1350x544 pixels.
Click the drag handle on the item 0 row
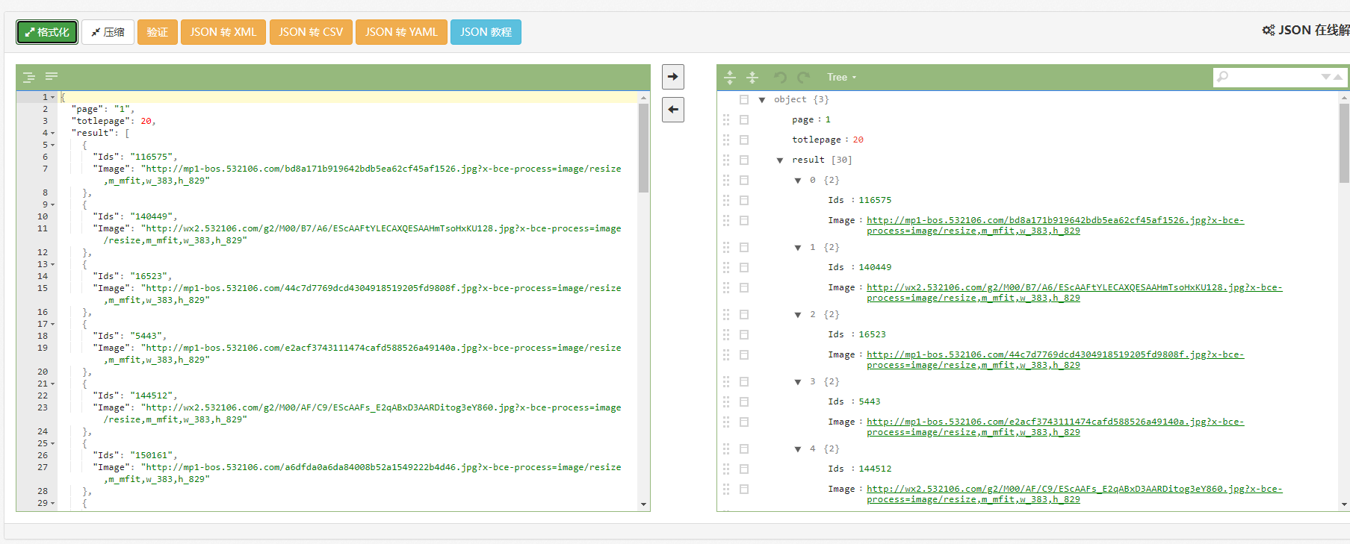[x=726, y=180]
